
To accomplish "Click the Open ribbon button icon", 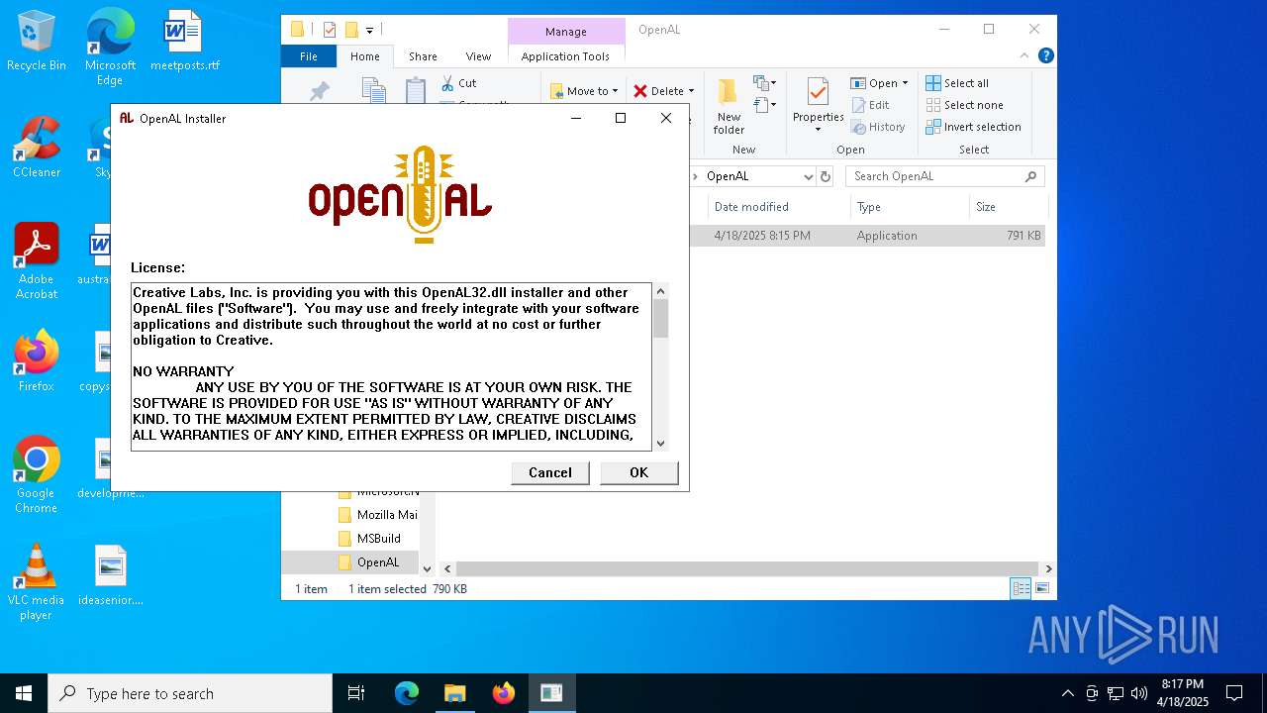I will point(858,83).
